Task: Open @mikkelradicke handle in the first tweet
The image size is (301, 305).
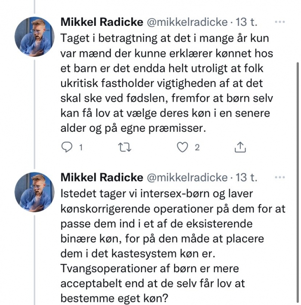Action: click(187, 22)
